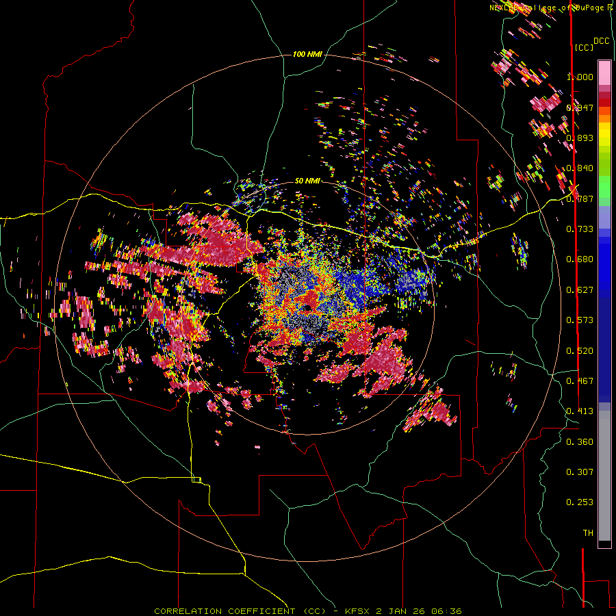
Task: Click the "0.733" scale label
Action: [580, 229]
